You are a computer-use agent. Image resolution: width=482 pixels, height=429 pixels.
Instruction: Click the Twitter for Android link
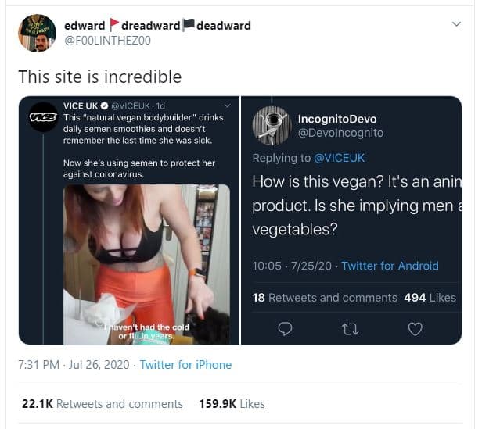pyautogui.click(x=390, y=266)
